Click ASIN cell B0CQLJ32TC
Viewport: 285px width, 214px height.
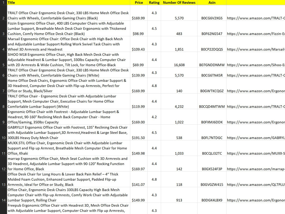(212, 148)
